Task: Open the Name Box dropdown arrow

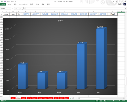Action: (10, 8)
